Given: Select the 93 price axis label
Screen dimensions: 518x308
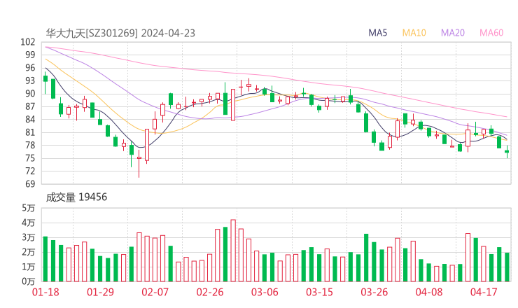Looking at the screenshot, I should click(x=30, y=80).
